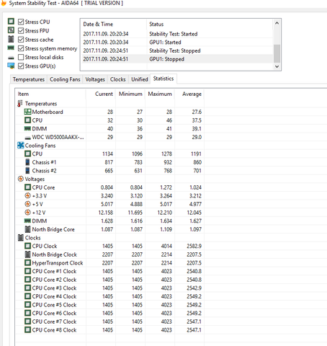Click the CPU fan row icon
The height and width of the screenshot is (346, 327).
point(28,154)
